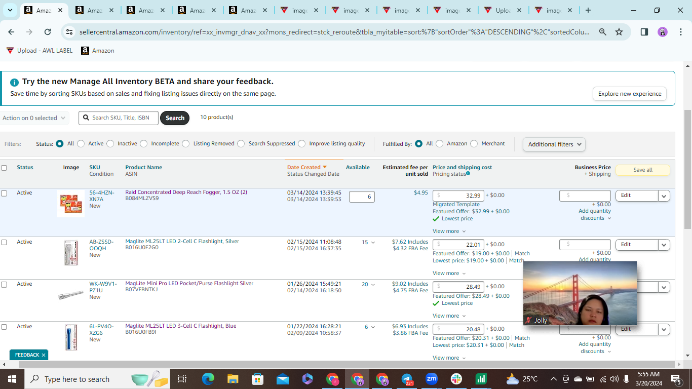The width and height of the screenshot is (692, 389).
Task: Tick the select-all checkbox in table header
Action: pos(4,168)
